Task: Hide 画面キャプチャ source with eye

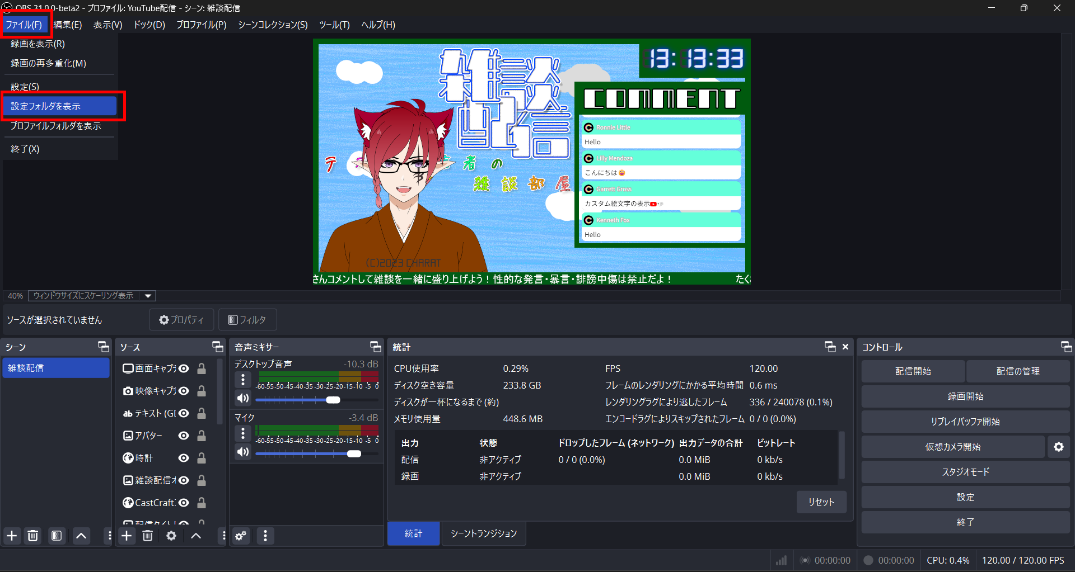Action: (x=184, y=368)
